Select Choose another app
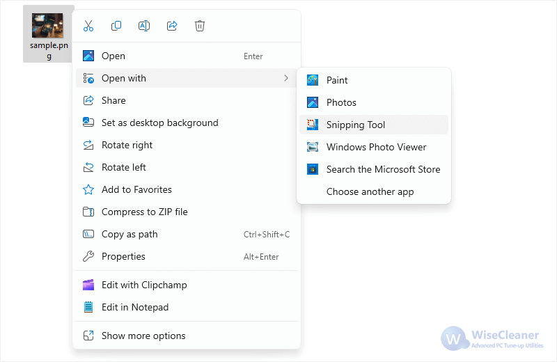Screen dimensions: 557x362 [x=374, y=192]
